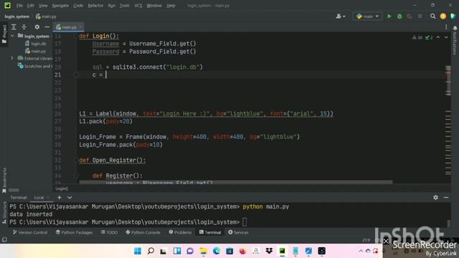The image size is (459, 258).
Task: Open the Refactor menu
Action: 95,6
